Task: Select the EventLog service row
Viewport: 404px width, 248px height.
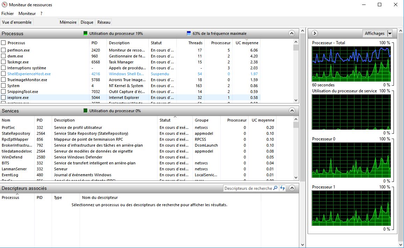Action: (x=139, y=175)
